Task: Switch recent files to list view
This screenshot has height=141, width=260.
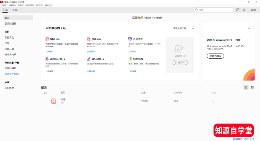Action: 246,87
